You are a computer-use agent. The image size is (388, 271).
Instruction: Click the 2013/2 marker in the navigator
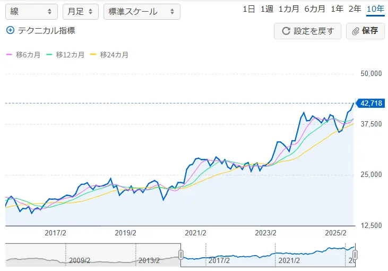coord(149,260)
